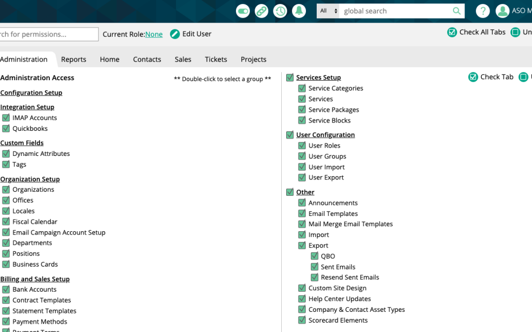Switch to the Reports tab
Viewport: 532px width, 332px height.
pos(73,60)
